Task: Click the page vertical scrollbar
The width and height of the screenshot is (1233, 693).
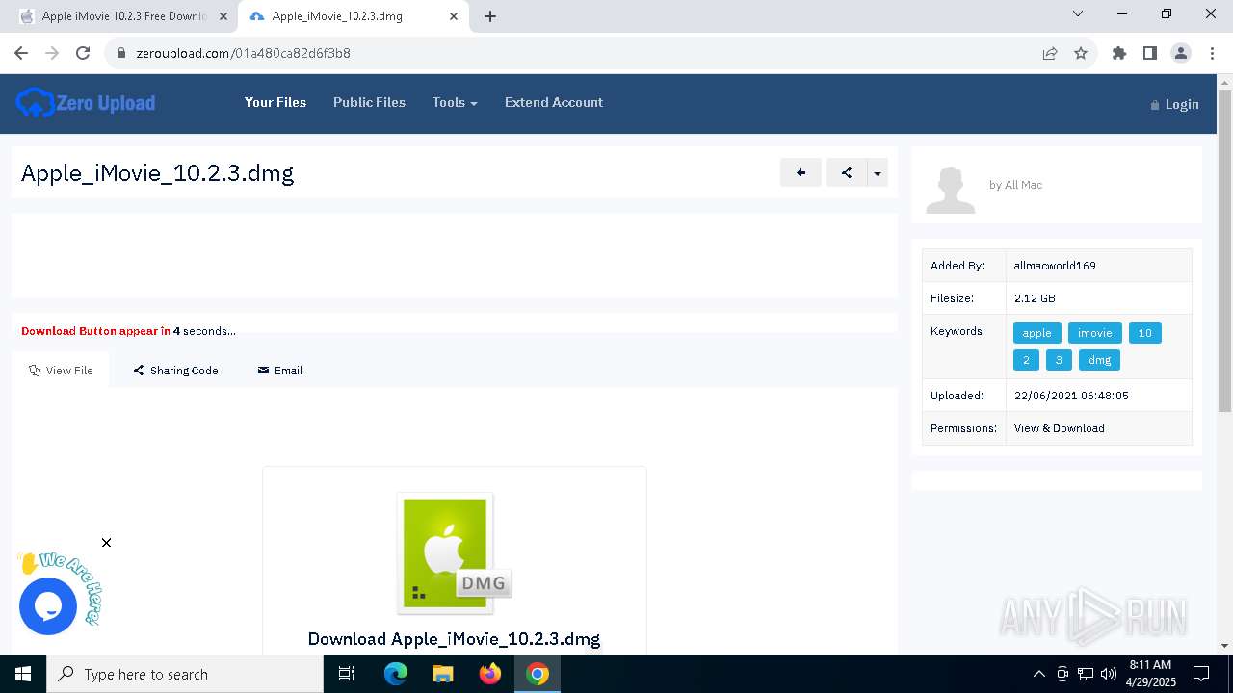Action: [1224, 252]
